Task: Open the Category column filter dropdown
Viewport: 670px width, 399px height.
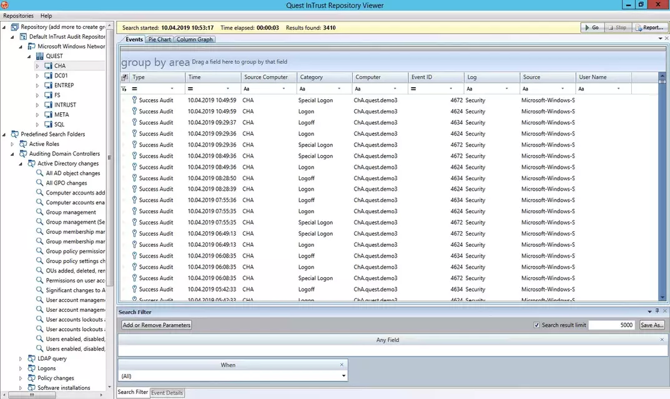Action: coord(339,89)
